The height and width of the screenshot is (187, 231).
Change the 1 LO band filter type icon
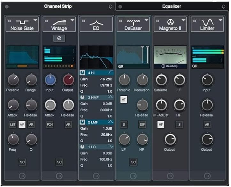(111, 146)
